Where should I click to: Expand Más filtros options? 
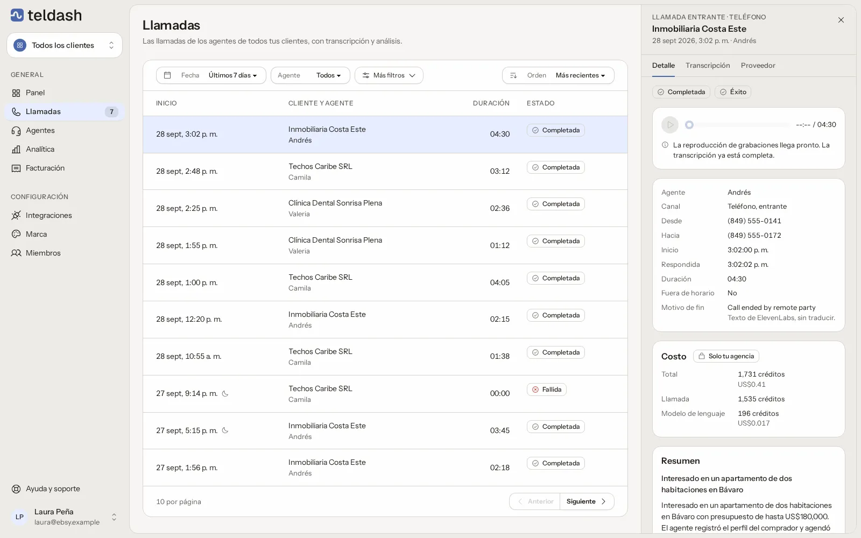[389, 75]
